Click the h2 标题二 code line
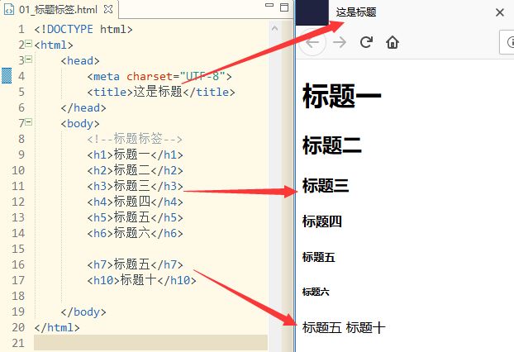Viewport: 514px width, 352px height. 135,170
